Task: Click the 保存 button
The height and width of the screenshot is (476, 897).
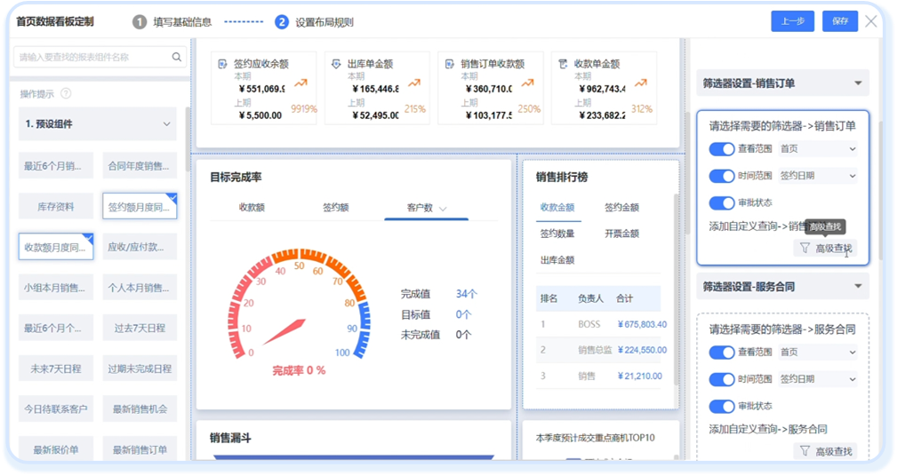Action: point(840,21)
